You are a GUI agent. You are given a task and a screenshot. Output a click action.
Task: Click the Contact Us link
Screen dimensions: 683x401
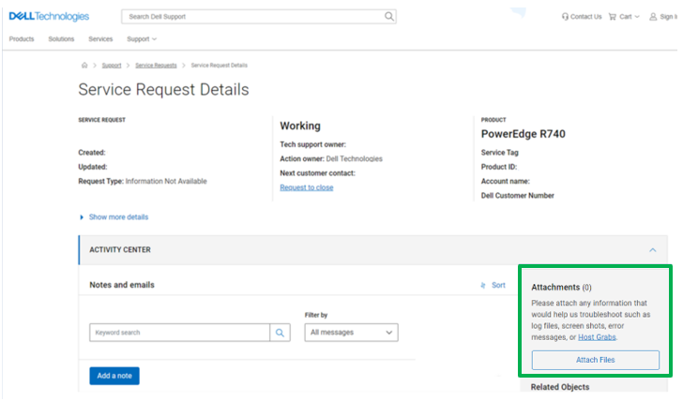click(x=585, y=17)
